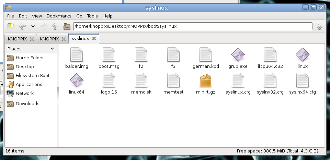Viewport: 330px width, 160px height.
Task: Open the Tools menu
Action: coord(92,16)
